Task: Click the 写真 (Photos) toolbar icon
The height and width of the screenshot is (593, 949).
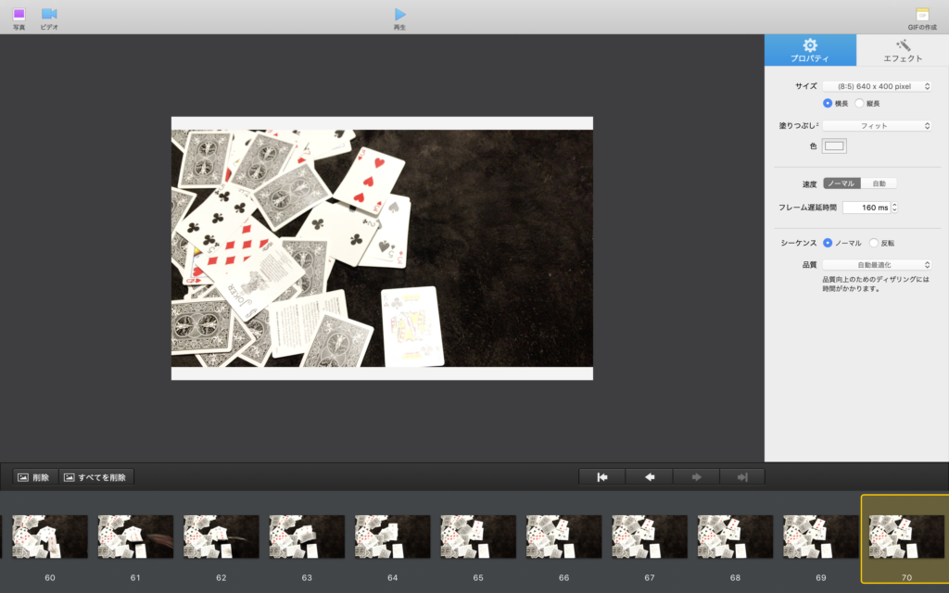Action: click(x=19, y=14)
